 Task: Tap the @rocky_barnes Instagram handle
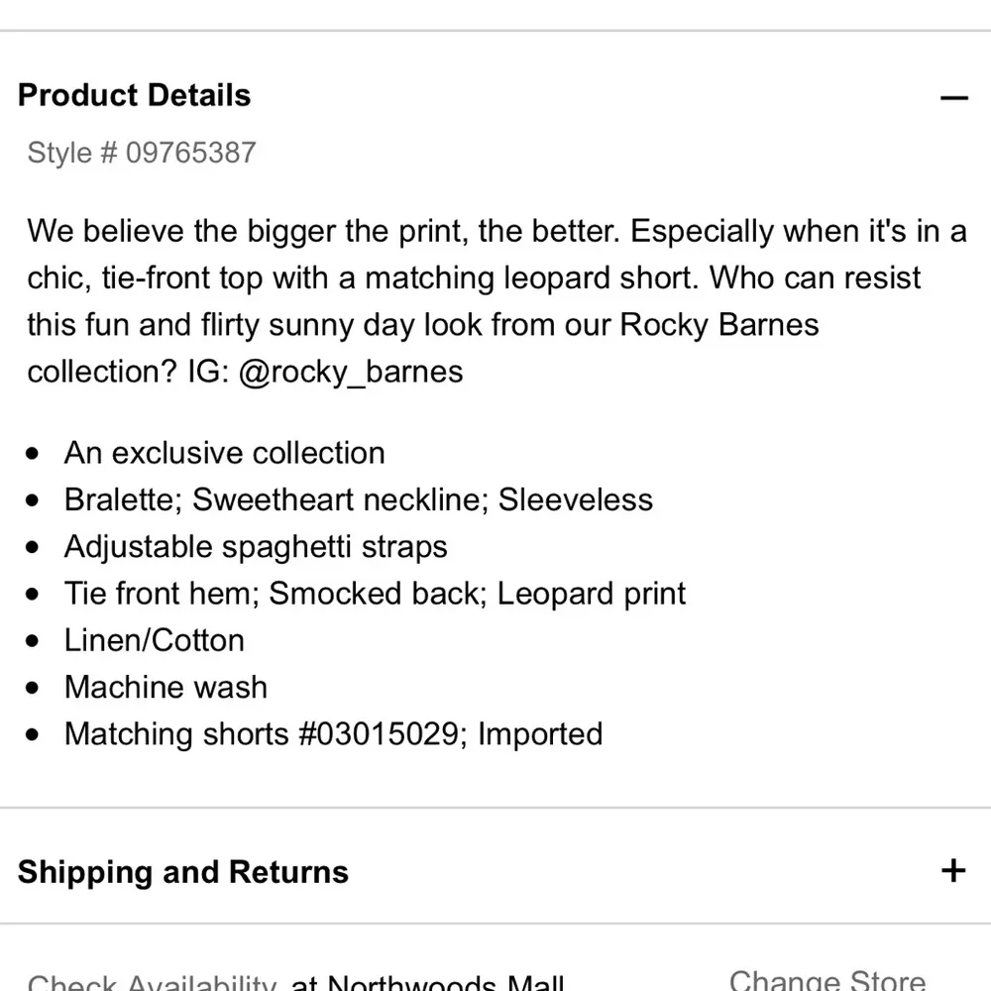[x=351, y=372]
